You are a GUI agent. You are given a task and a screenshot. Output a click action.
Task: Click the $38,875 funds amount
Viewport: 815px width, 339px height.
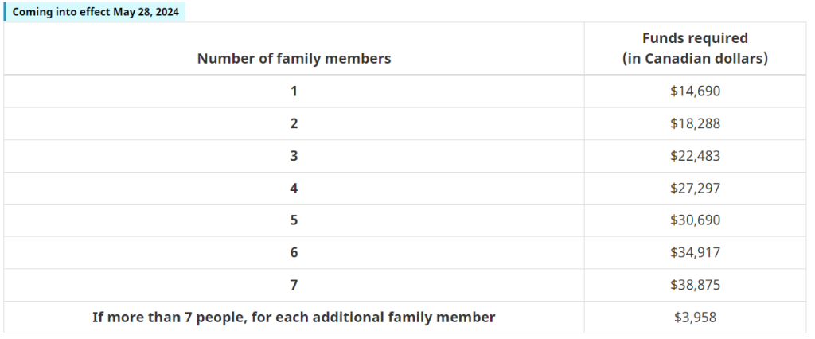pos(695,285)
